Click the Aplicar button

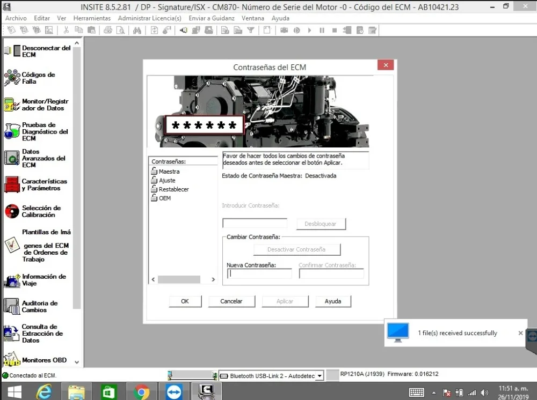point(285,301)
